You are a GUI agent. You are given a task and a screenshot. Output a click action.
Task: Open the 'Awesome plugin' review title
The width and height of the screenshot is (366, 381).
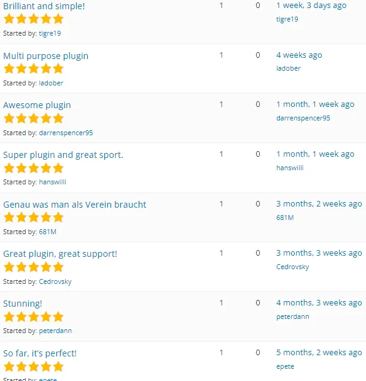coord(37,105)
